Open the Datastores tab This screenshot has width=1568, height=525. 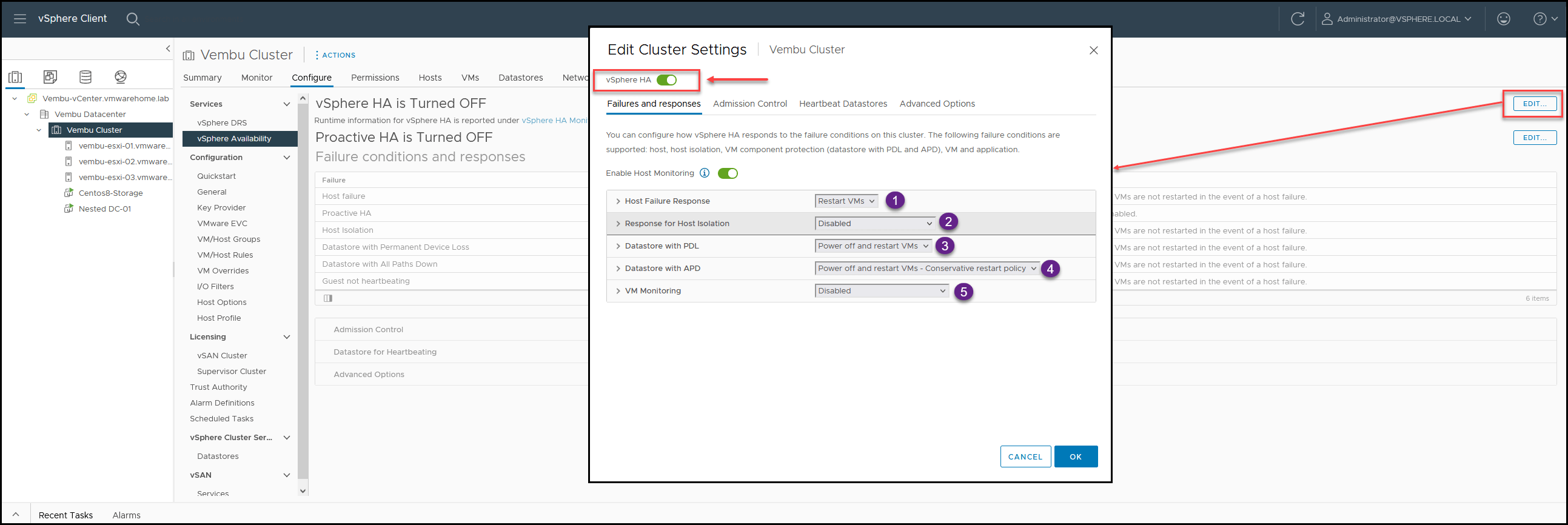[520, 78]
